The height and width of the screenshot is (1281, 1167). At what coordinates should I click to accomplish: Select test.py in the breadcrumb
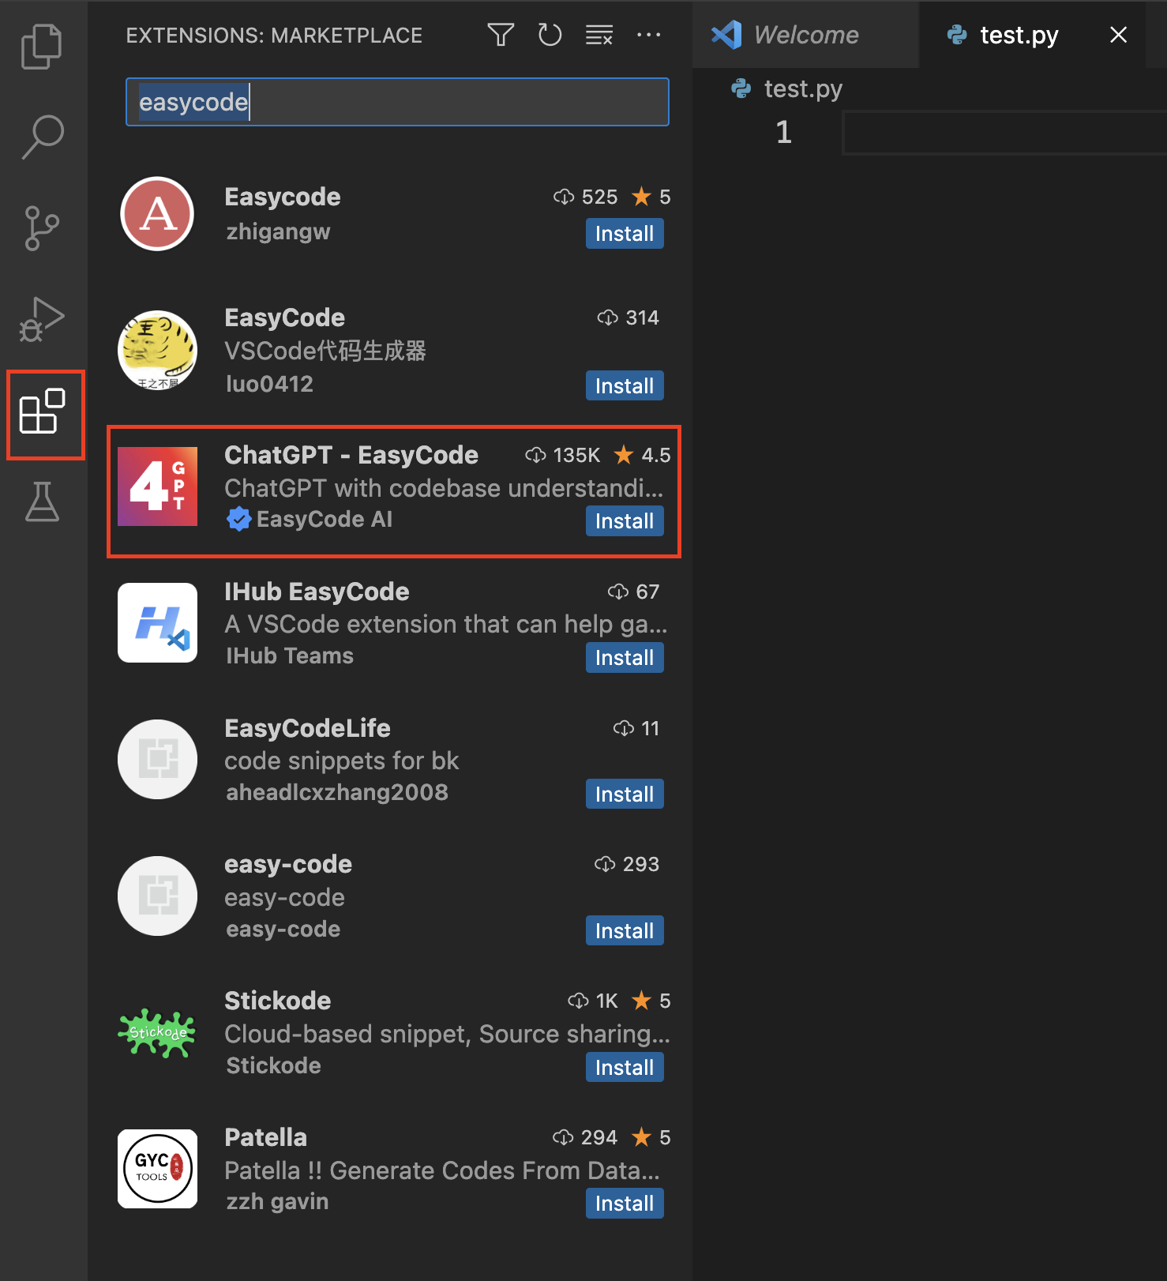pos(803,88)
